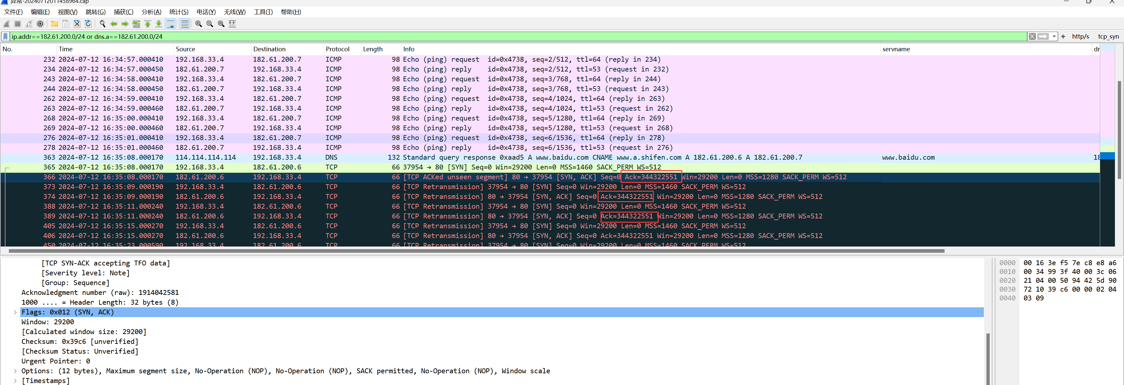Expand the Flags: 0x012 (SYN, ACK) tree item

[x=15, y=312]
